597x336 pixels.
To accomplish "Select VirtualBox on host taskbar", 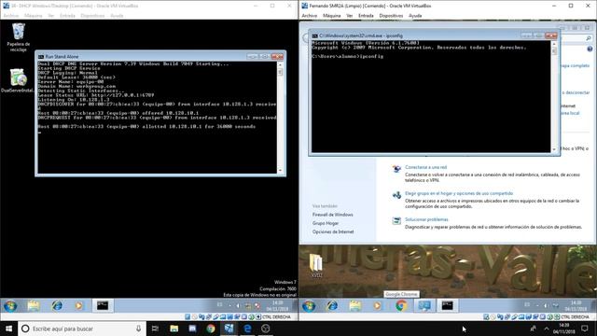I will 229,329.
